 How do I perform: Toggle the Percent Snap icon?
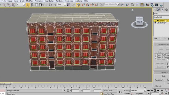[92, 5]
